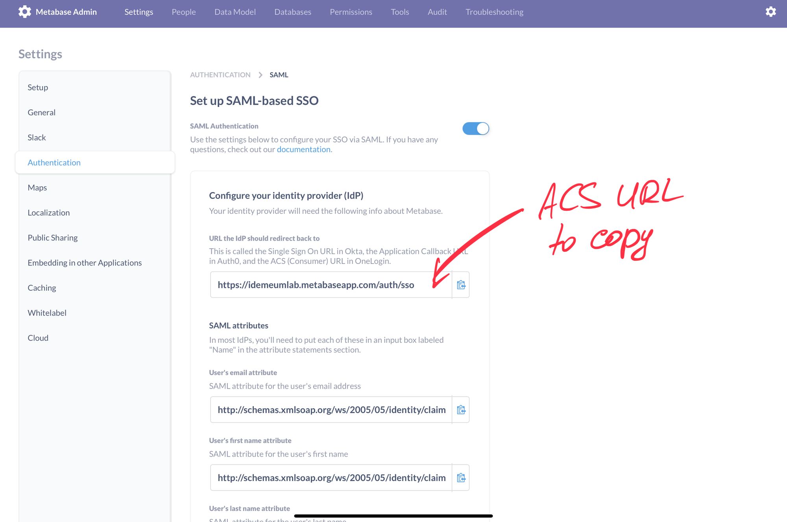The height and width of the screenshot is (522, 787).
Task: Open Caching settings in the sidebar
Action: (95, 288)
